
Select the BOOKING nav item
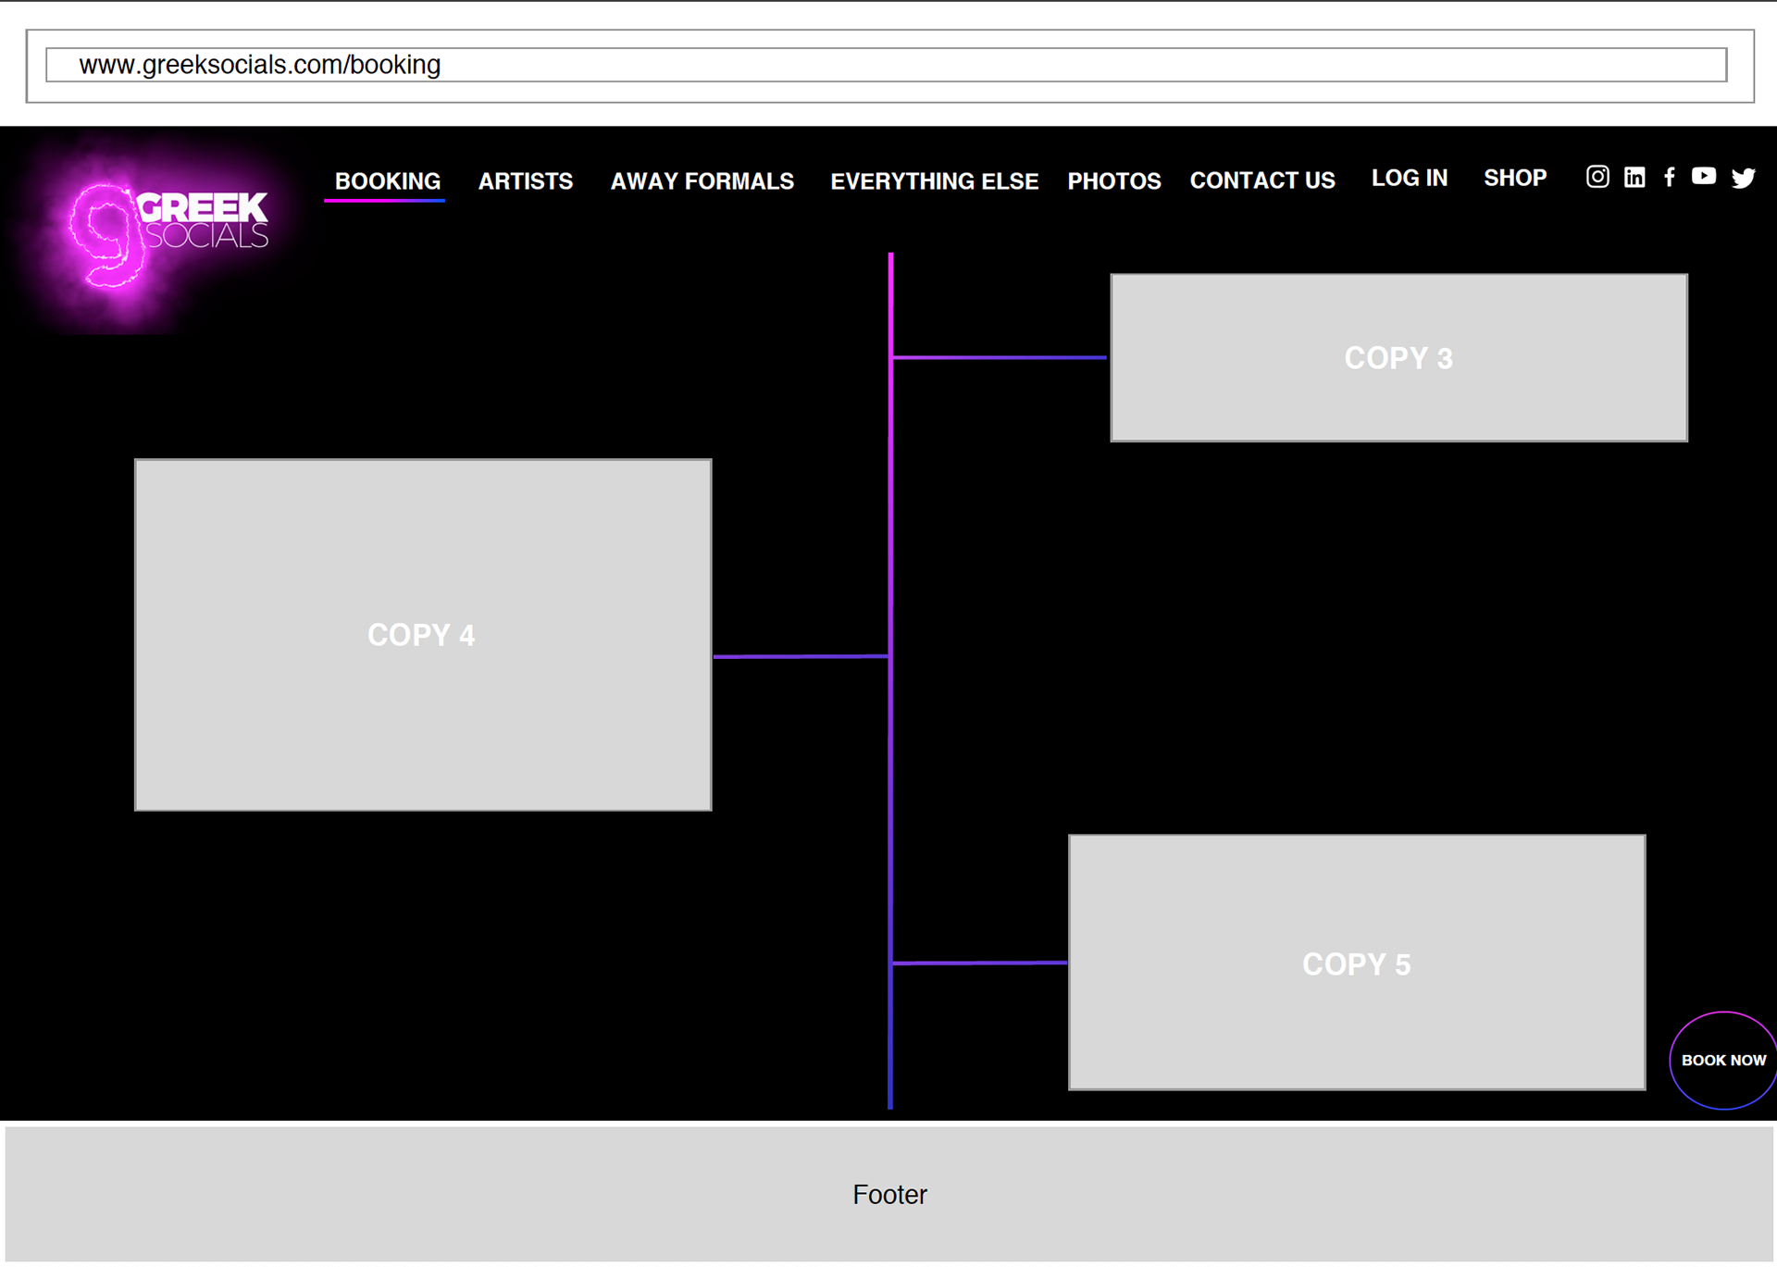[387, 181]
